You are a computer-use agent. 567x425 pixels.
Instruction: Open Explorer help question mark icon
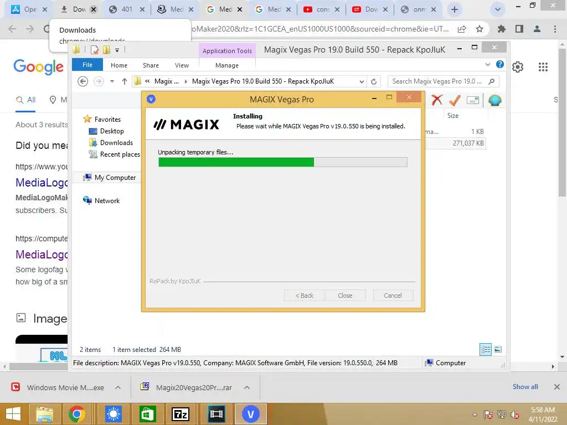coord(500,64)
